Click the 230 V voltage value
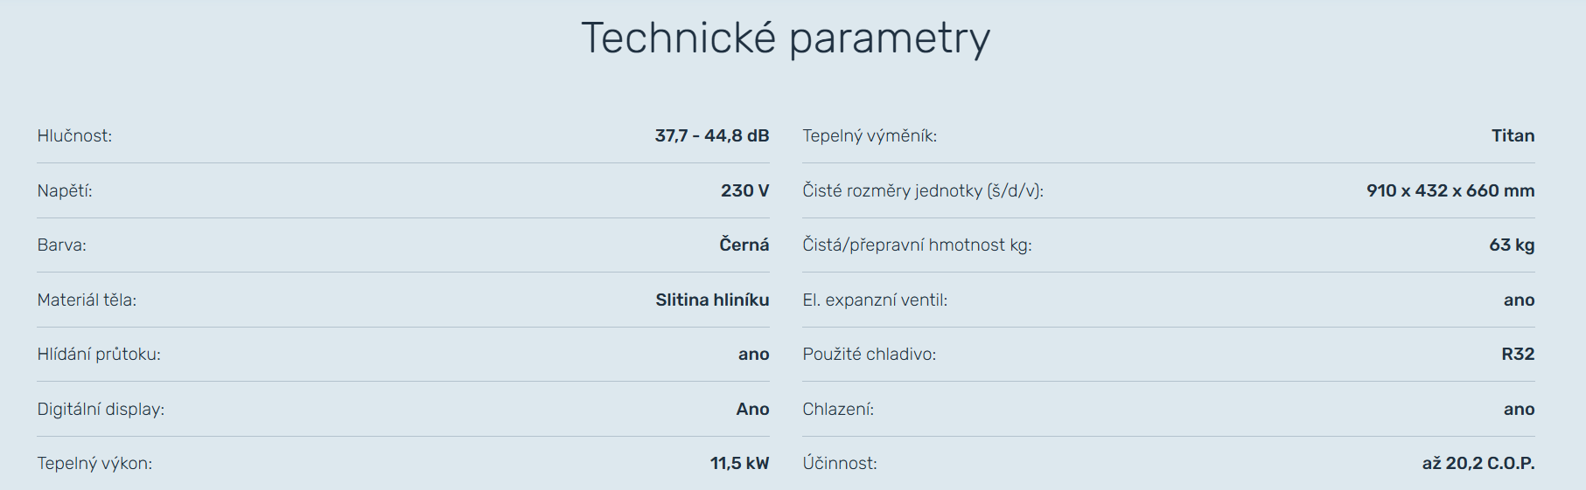 tap(744, 190)
